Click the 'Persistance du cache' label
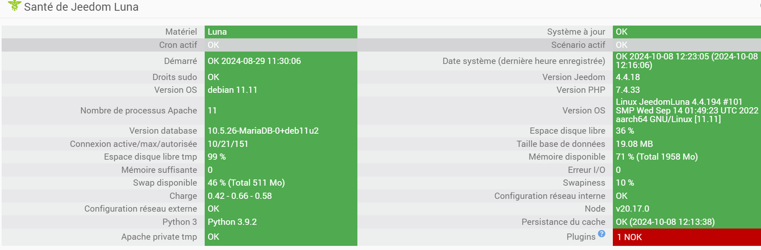This screenshot has height=250, width=761. click(563, 222)
